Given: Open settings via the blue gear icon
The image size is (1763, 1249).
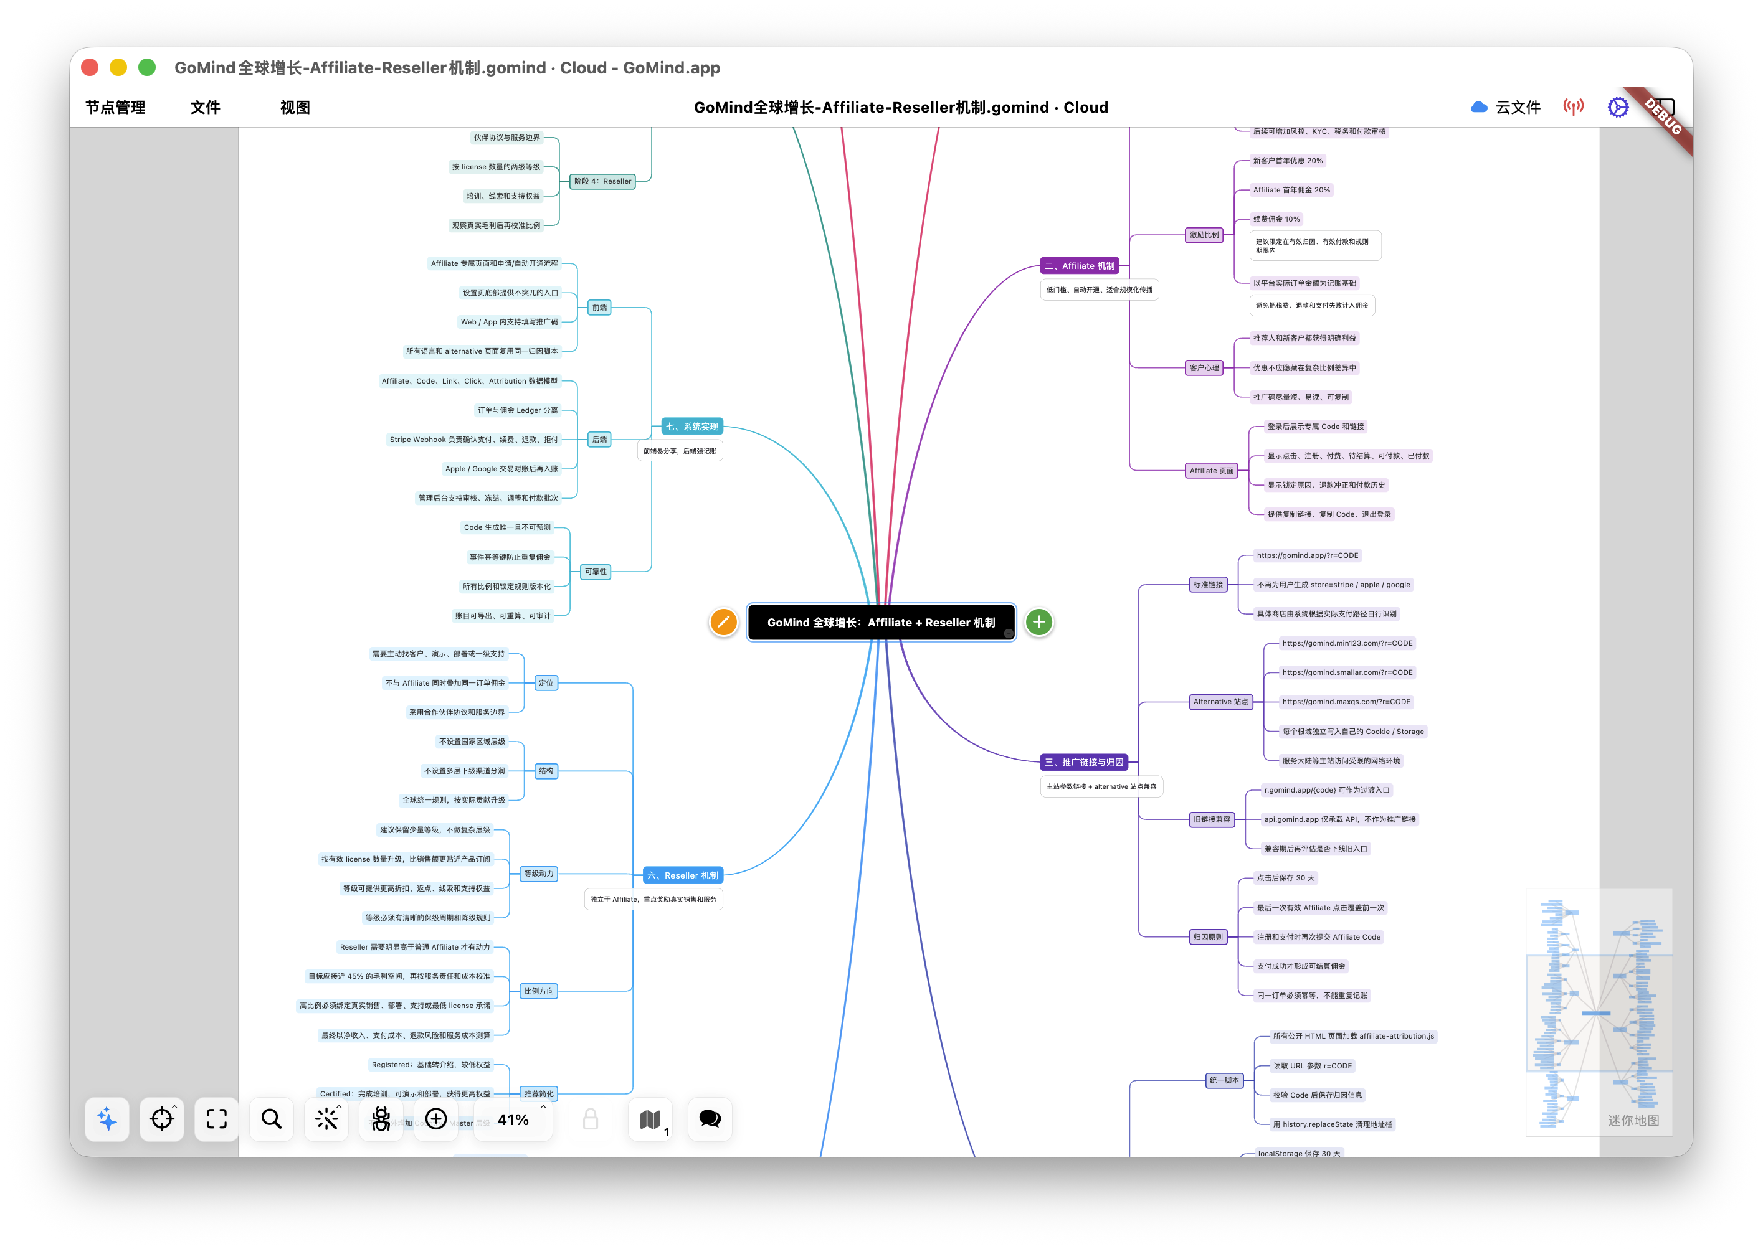Looking at the screenshot, I should [1618, 107].
